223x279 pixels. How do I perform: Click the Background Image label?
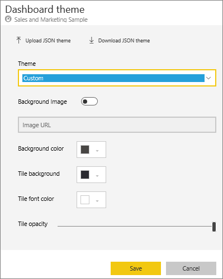pyautogui.click(x=42, y=102)
